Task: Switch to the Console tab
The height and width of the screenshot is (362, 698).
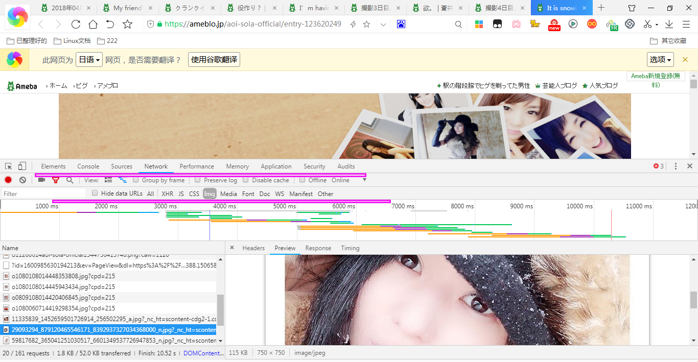Action: click(x=88, y=166)
